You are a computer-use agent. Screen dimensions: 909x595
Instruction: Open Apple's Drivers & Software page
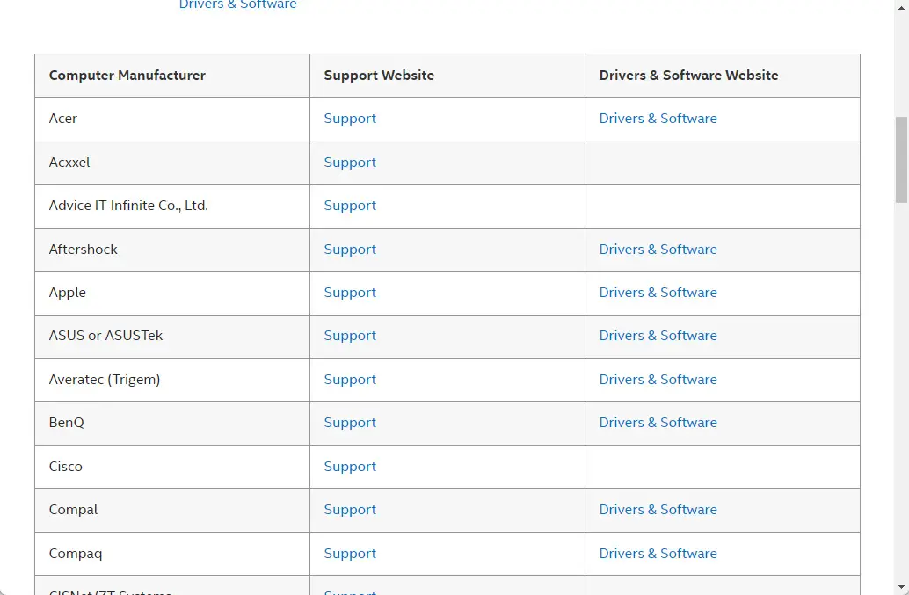click(x=658, y=292)
